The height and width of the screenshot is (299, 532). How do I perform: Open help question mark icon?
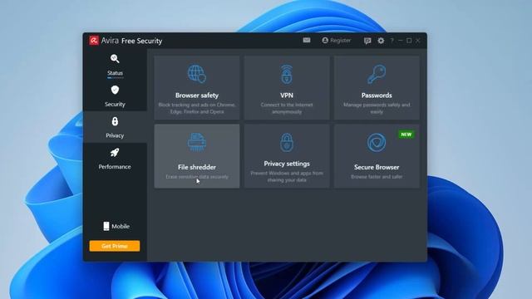pyautogui.click(x=392, y=41)
